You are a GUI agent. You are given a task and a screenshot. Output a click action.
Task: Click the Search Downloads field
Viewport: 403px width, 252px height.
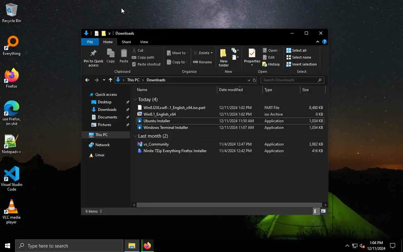pos(292,80)
